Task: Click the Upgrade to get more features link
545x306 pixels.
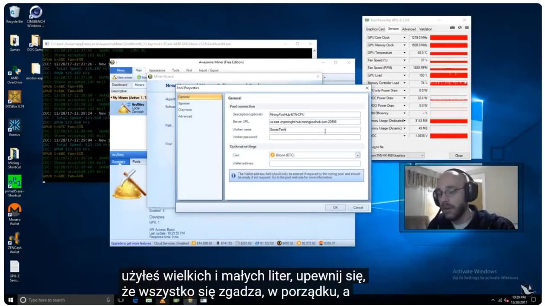Action: point(131,244)
